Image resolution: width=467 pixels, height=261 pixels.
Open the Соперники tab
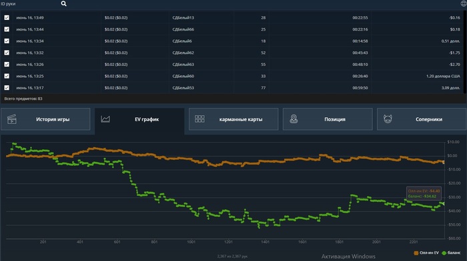tap(422, 119)
